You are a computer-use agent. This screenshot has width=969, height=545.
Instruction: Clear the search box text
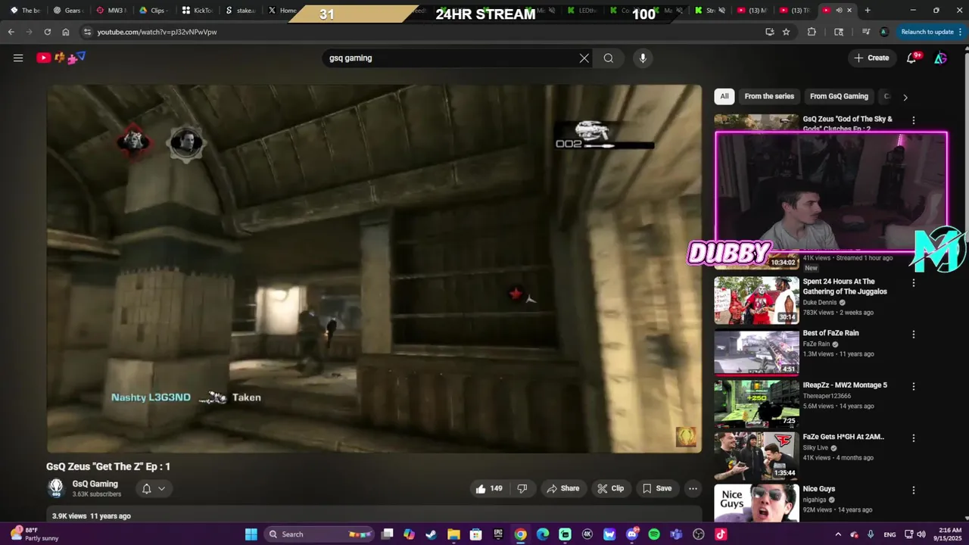coord(584,58)
